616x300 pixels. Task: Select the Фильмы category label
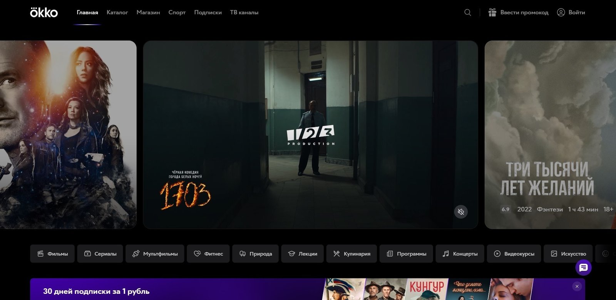pyautogui.click(x=58, y=254)
